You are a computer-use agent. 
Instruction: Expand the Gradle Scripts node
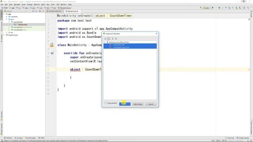pos(4,35)
